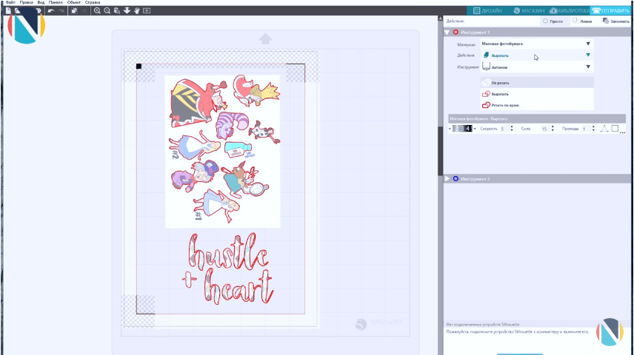Viewport: 634px width, 355px height.
Task: Select the hand pan tool
Action: pyautogui.click(x=137, y=10)
